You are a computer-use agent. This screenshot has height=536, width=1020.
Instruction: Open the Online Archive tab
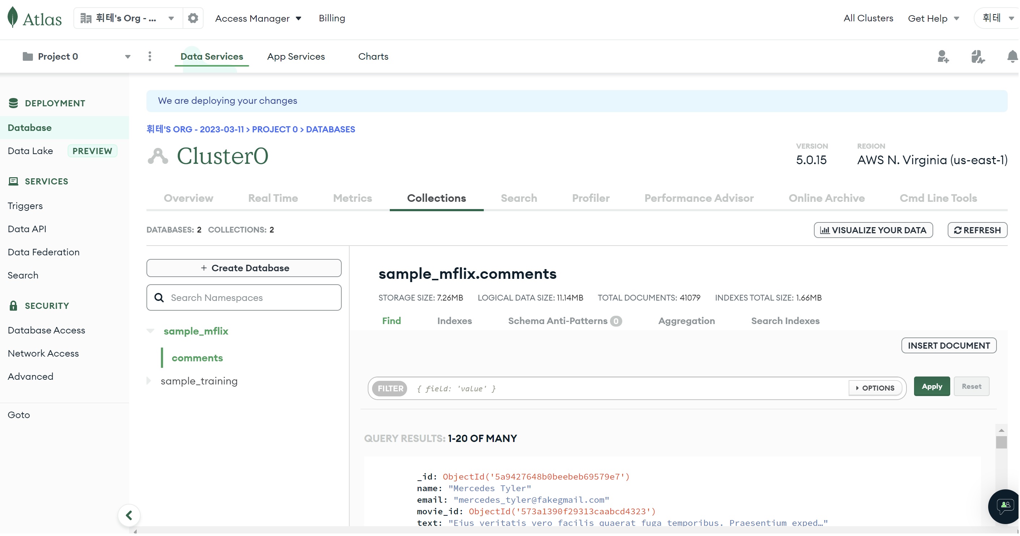(x=827, y=198)
